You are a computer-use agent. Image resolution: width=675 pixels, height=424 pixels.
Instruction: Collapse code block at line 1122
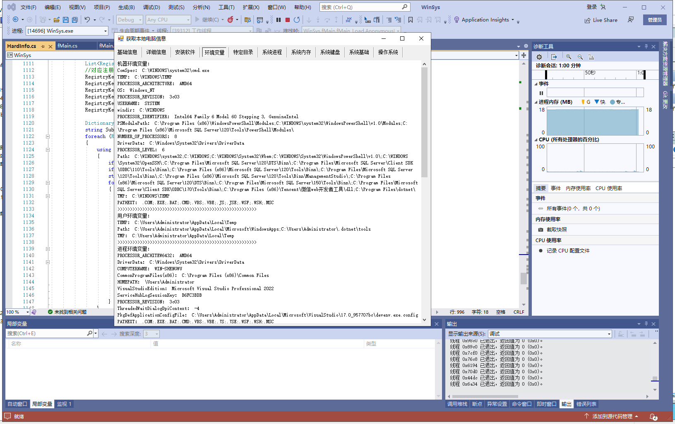48,136
